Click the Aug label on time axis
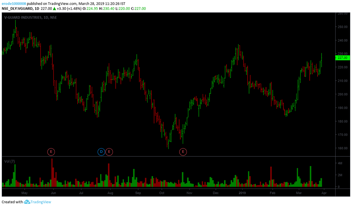352x207 pixels. (110, 193)
